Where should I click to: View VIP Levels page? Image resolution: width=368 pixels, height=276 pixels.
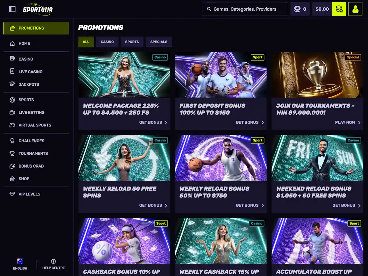click(x=29, y=194)
